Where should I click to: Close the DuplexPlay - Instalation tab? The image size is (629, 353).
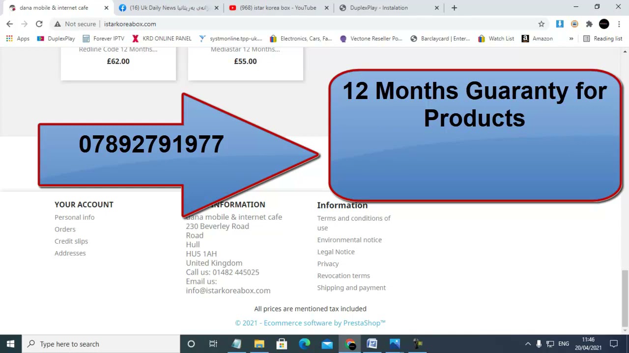436,8
